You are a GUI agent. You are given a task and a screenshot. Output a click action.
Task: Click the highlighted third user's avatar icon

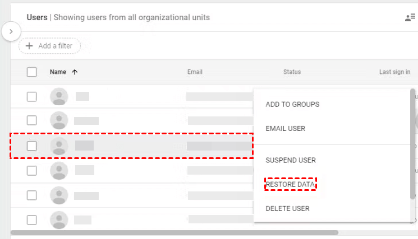coord(59,146)
